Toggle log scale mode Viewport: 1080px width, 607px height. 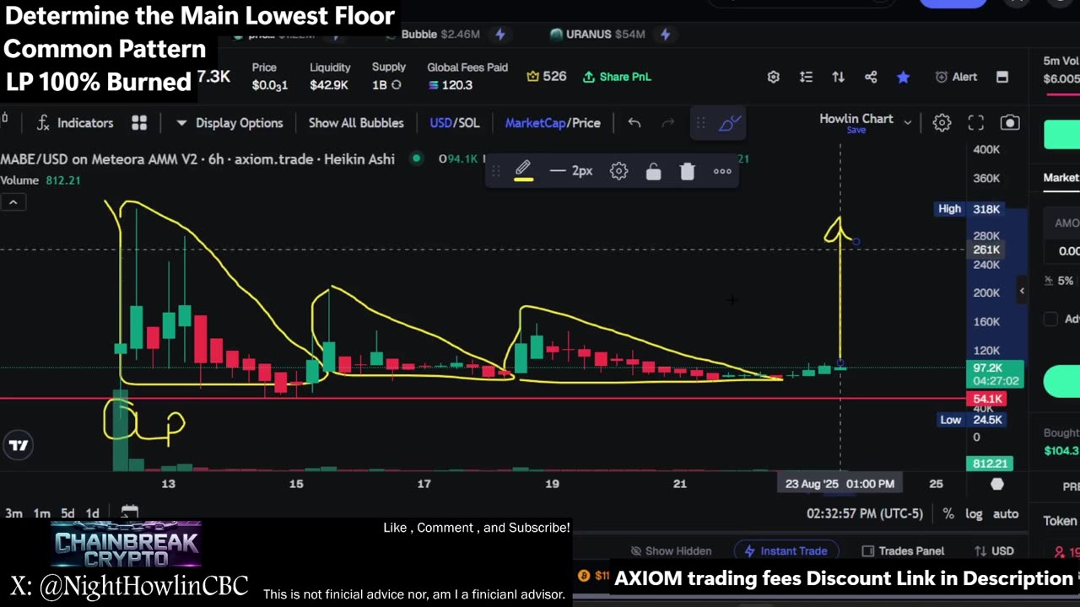click(974, 513)
